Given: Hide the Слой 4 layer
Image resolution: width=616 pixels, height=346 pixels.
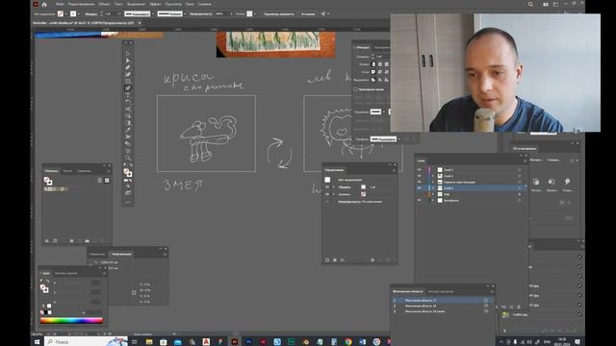Looking at the screenshot, I should click(x=420, y=176).
